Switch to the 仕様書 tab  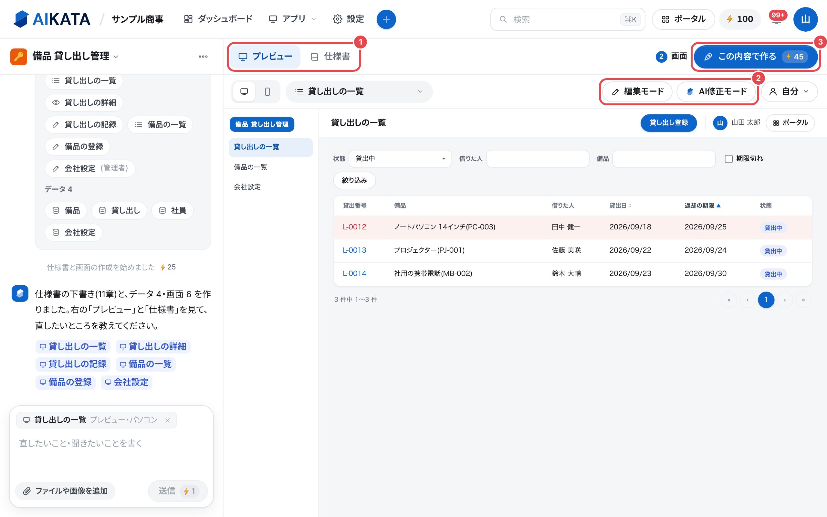(330, 57)
